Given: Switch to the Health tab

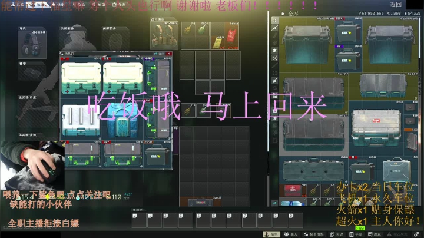Looking at the screenshot, I should 58,4.
